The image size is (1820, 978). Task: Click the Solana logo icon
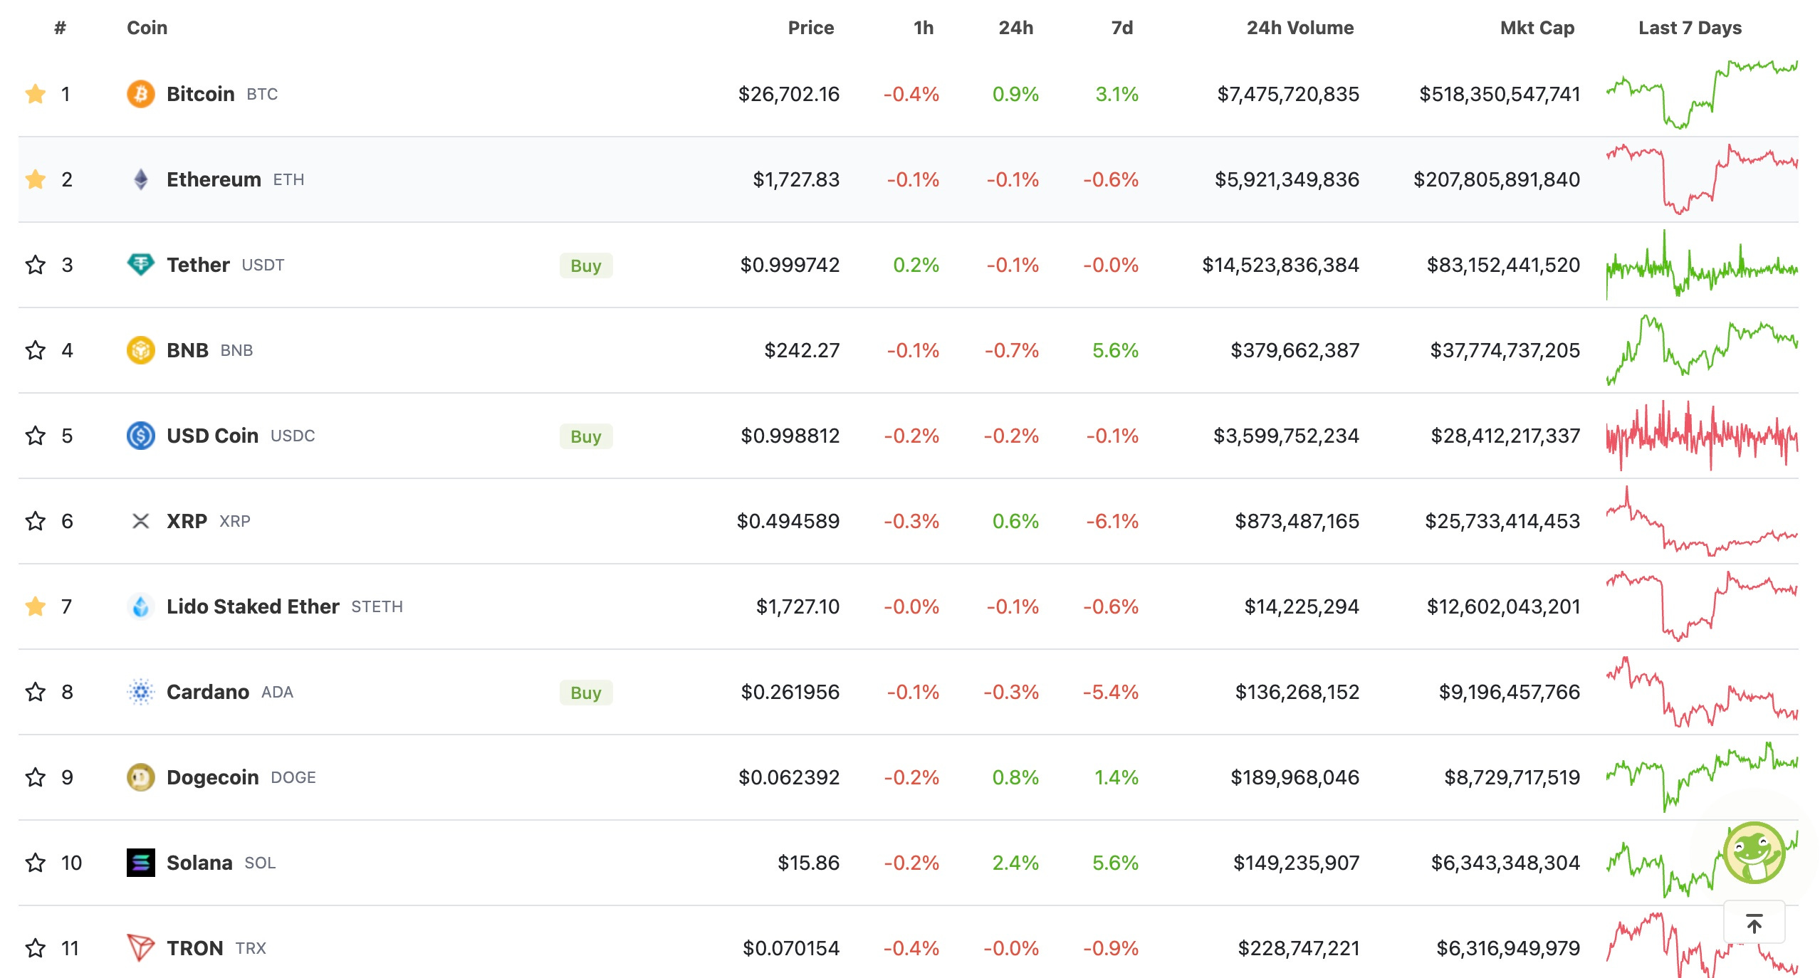tap(140, 863)
